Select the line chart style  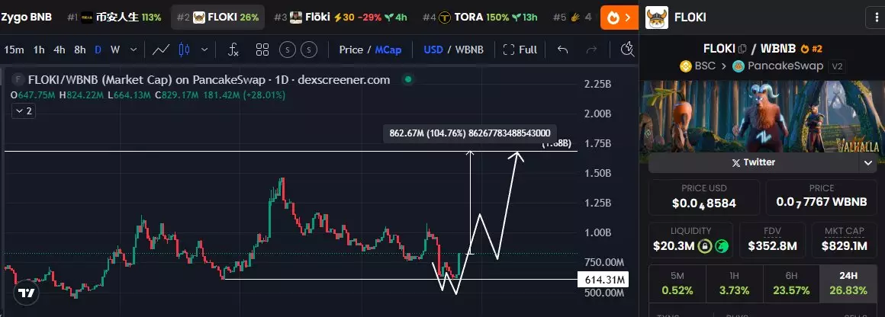click(161, 50)
